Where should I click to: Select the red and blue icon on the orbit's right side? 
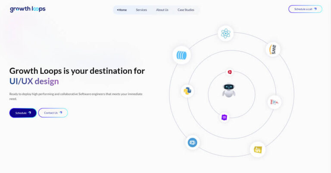274,102
